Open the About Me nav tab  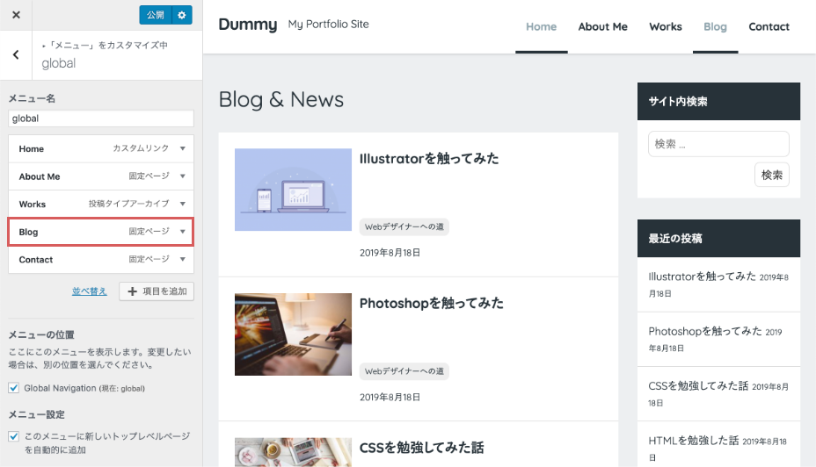click(x=602, y=26)
